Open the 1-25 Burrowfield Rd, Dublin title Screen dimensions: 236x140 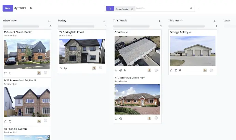[21, 80]
